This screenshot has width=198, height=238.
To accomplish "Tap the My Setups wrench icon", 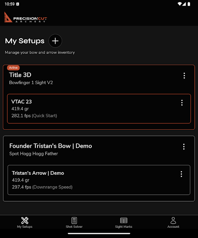I will click(25, 220).
